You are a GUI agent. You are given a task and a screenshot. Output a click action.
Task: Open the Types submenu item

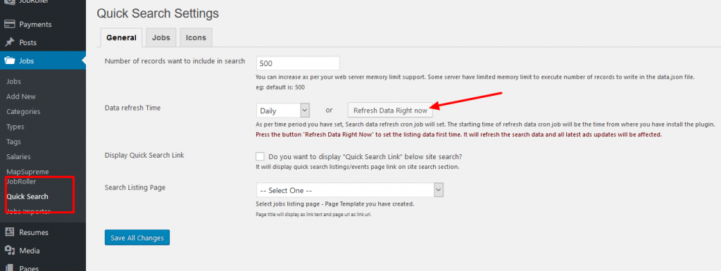click(15, 127)
